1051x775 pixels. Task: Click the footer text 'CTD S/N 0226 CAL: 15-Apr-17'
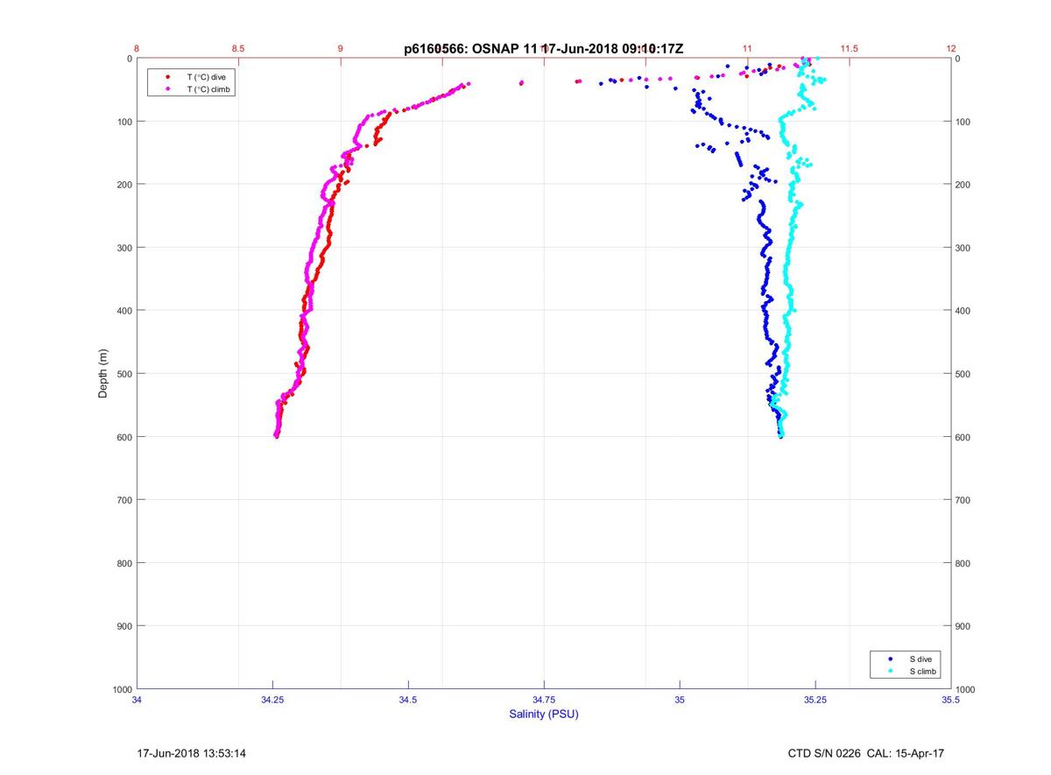click(x=867, y=753)
